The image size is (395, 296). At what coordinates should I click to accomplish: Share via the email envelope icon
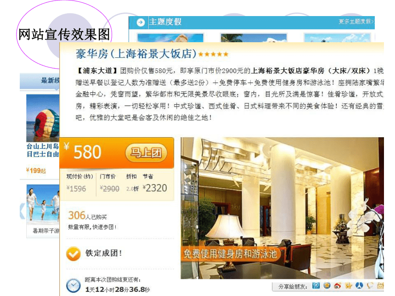click(x=380, y=285)
